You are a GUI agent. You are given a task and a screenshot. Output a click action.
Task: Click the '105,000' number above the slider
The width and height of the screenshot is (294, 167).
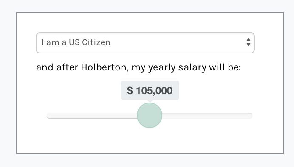[x=154, y=91]
